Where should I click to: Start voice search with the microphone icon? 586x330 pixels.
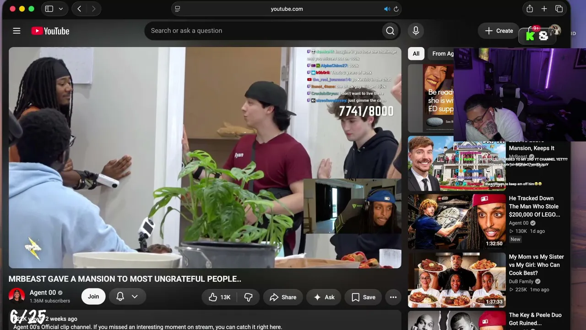tap(416, 31)
